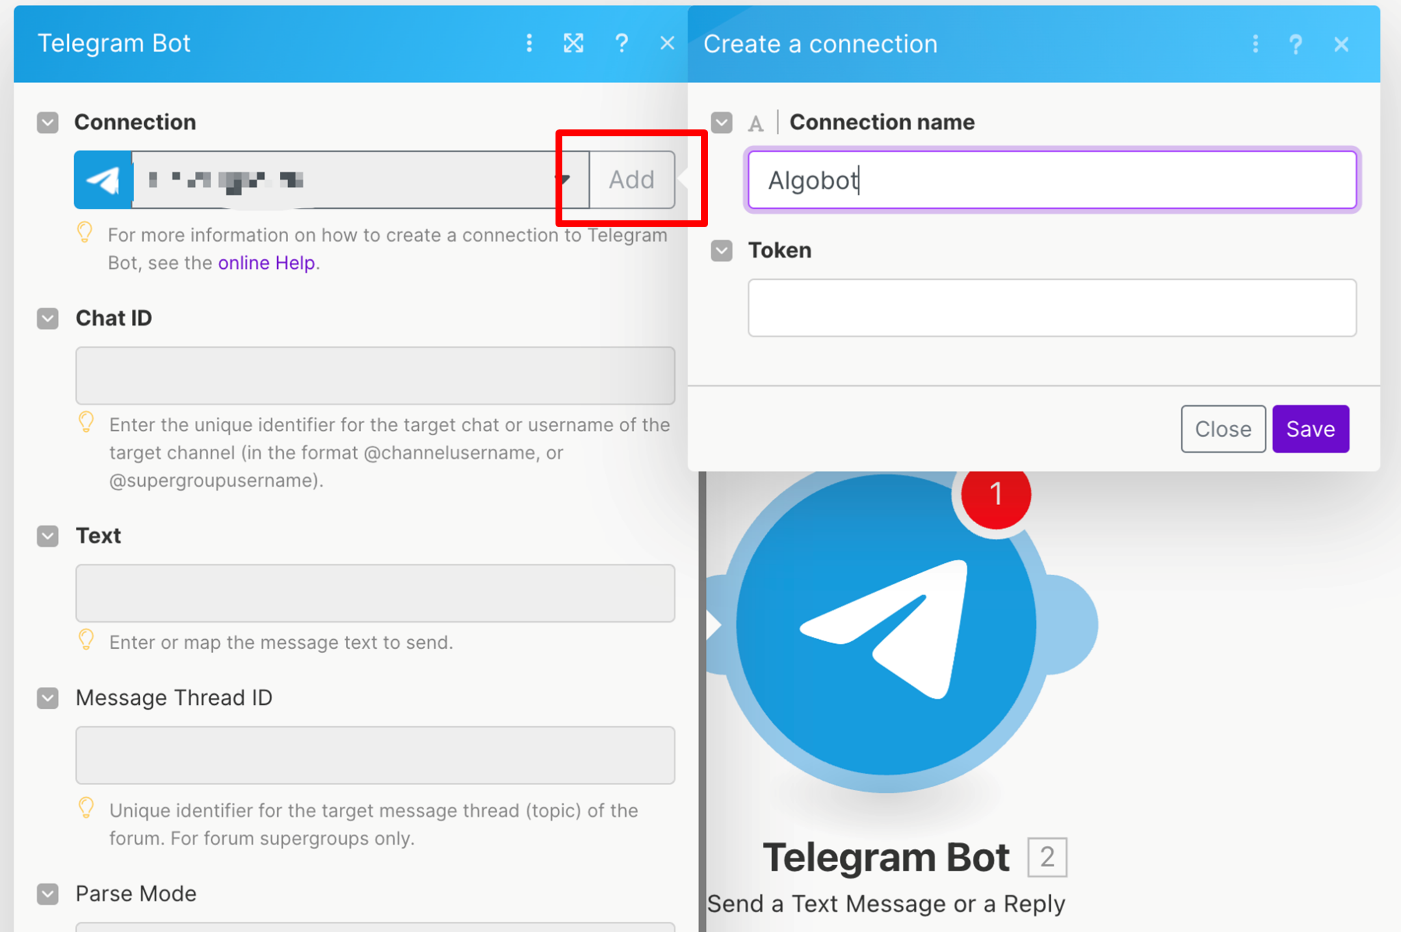Screen dimensions: 1401x932
Task: Click the A field-type icon beside Connection name
Action: coord(756,122)
